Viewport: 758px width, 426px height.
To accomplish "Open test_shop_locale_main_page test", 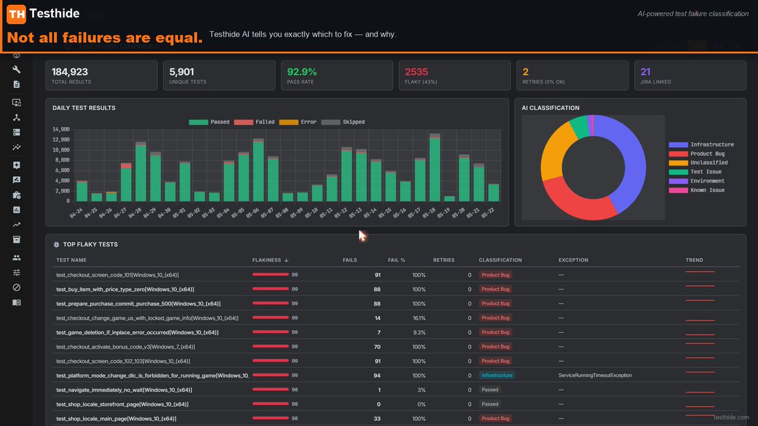I will (x=116, y=418).
